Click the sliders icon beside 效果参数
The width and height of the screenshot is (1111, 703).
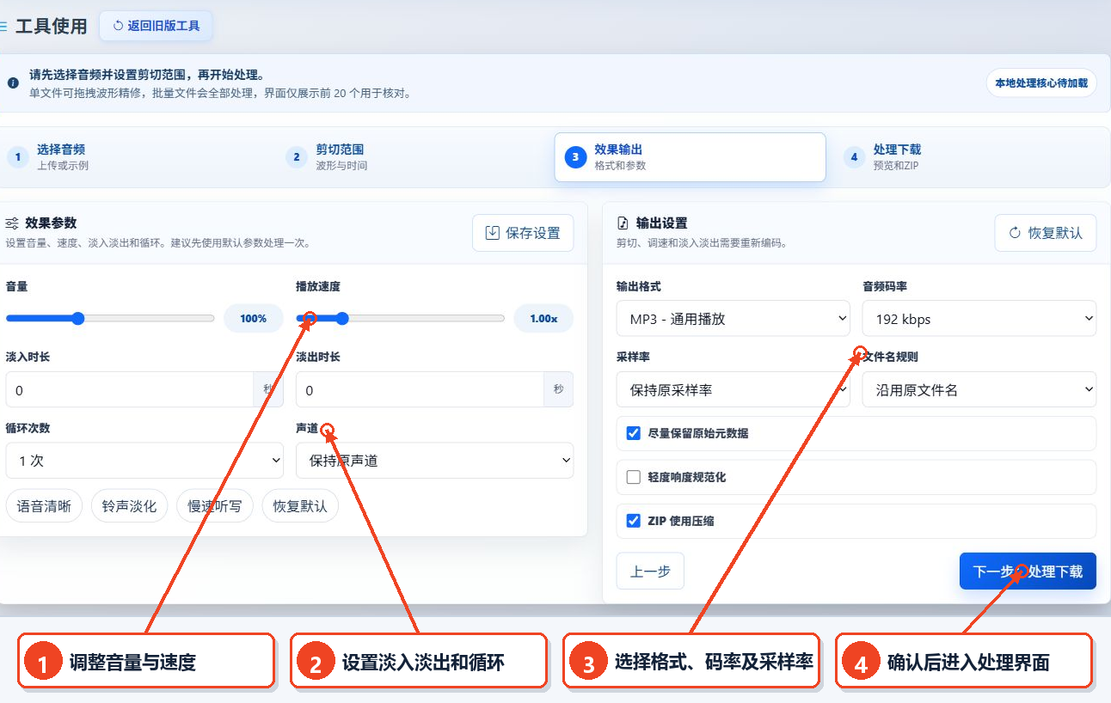click(x=12, y=223)
